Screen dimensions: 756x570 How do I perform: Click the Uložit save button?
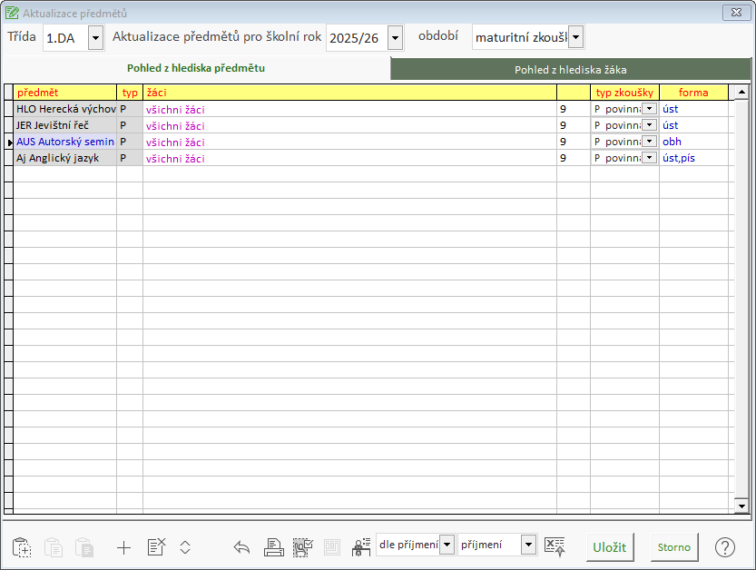tap(609, 546)
